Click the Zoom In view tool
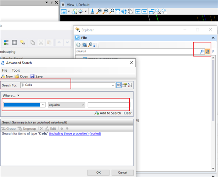This screenshot has height=177, width=218. point(99,11)
